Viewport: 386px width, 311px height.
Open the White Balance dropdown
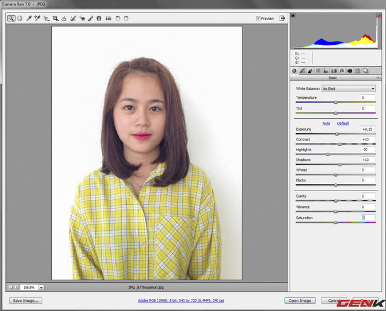[349, 89]
